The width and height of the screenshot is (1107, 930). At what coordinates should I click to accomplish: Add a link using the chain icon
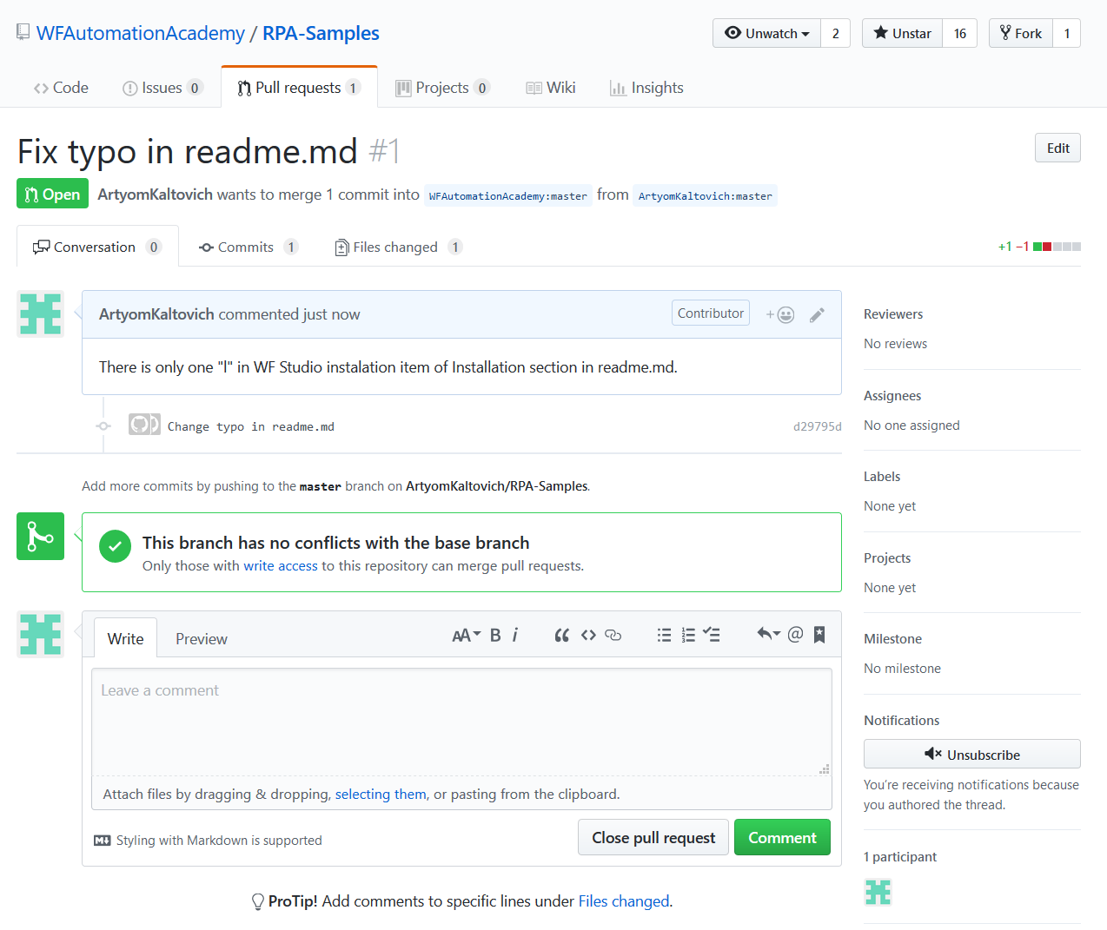[x=613, y=636]
